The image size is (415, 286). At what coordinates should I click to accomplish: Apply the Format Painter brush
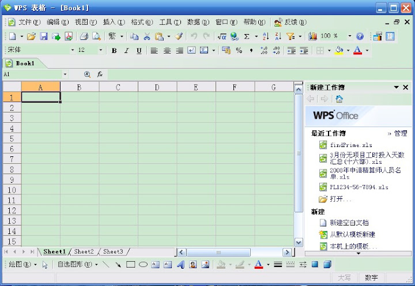[179, 36]
